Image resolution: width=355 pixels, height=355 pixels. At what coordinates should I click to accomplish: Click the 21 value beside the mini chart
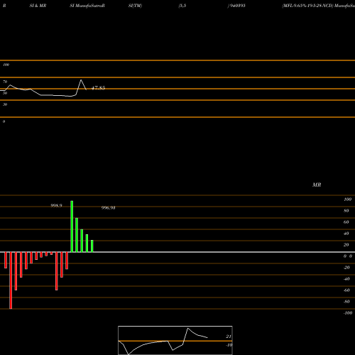point(229,337)
